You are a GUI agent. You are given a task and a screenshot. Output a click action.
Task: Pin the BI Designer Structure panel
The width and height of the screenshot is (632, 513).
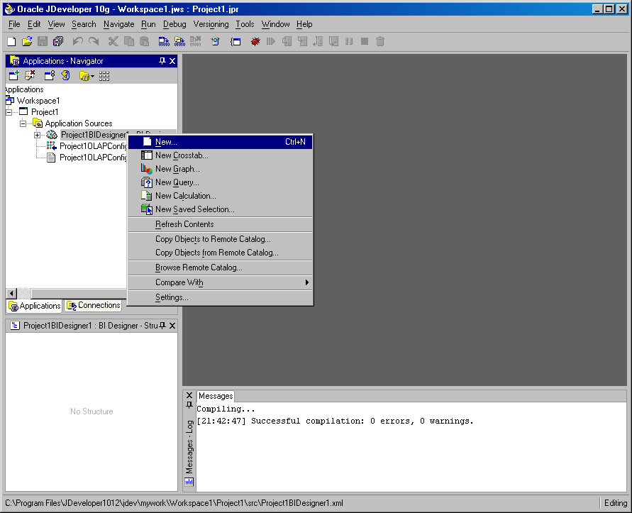[162, 326]
